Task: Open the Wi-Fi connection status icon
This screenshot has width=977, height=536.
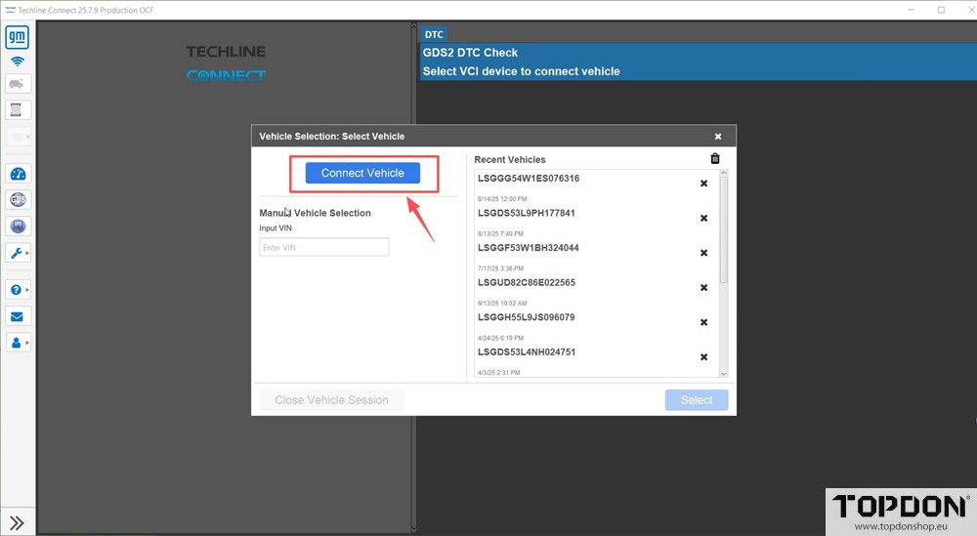Action: pos(18,62)
